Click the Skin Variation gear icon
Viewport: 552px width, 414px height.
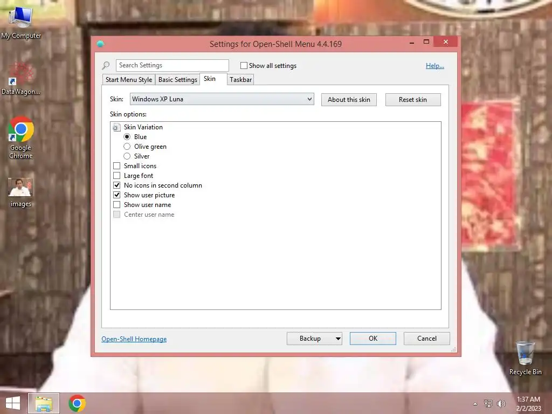116,127
